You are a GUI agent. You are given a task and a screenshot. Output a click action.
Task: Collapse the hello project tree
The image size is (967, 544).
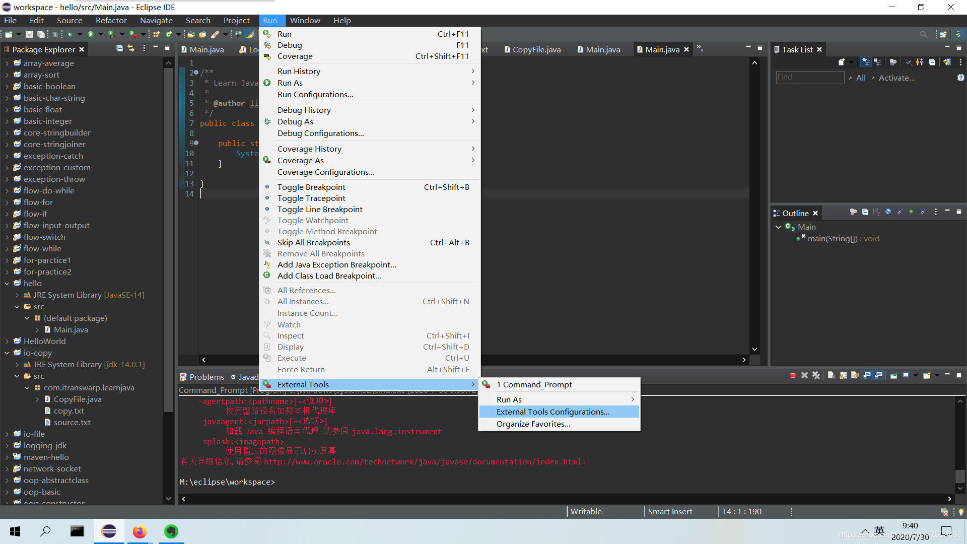[x=7, y=284]
